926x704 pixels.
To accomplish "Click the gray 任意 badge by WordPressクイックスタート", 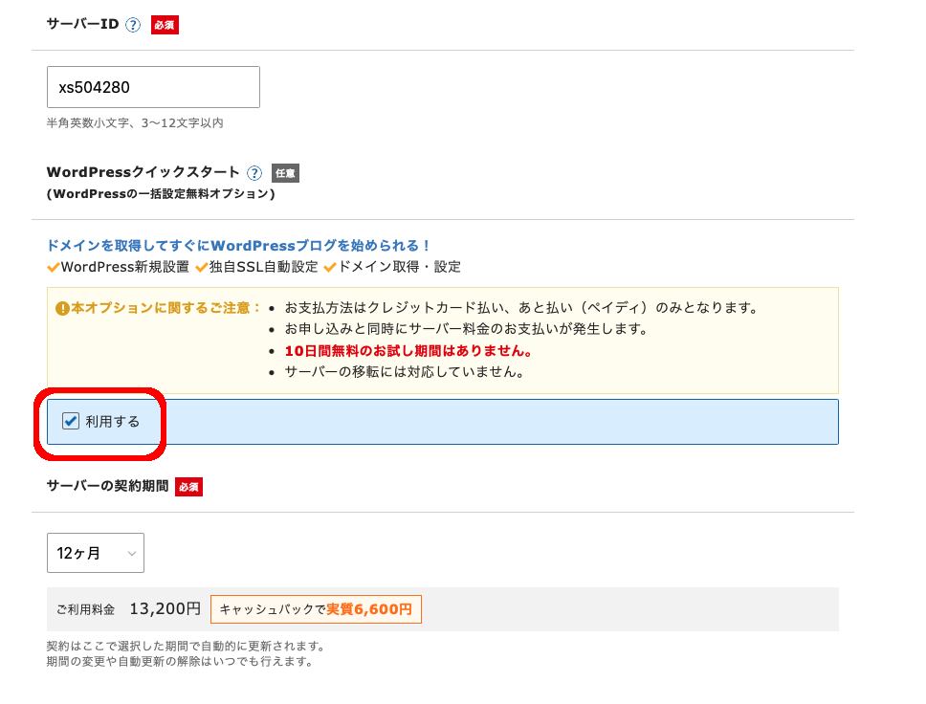I will pos(285,173).
